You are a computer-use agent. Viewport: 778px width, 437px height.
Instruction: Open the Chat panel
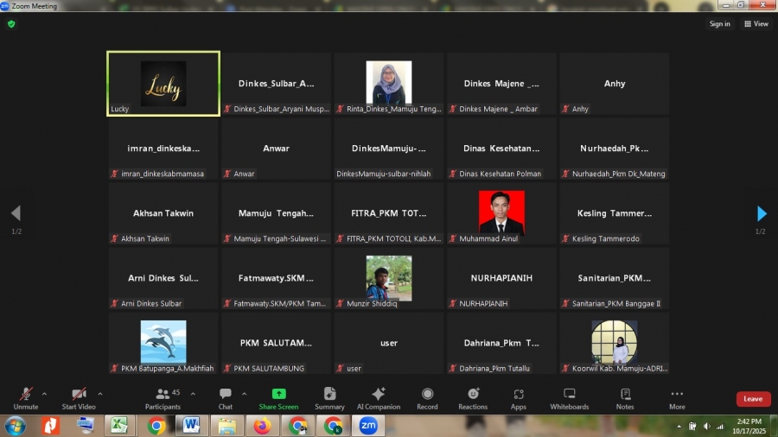pos(225,394)
